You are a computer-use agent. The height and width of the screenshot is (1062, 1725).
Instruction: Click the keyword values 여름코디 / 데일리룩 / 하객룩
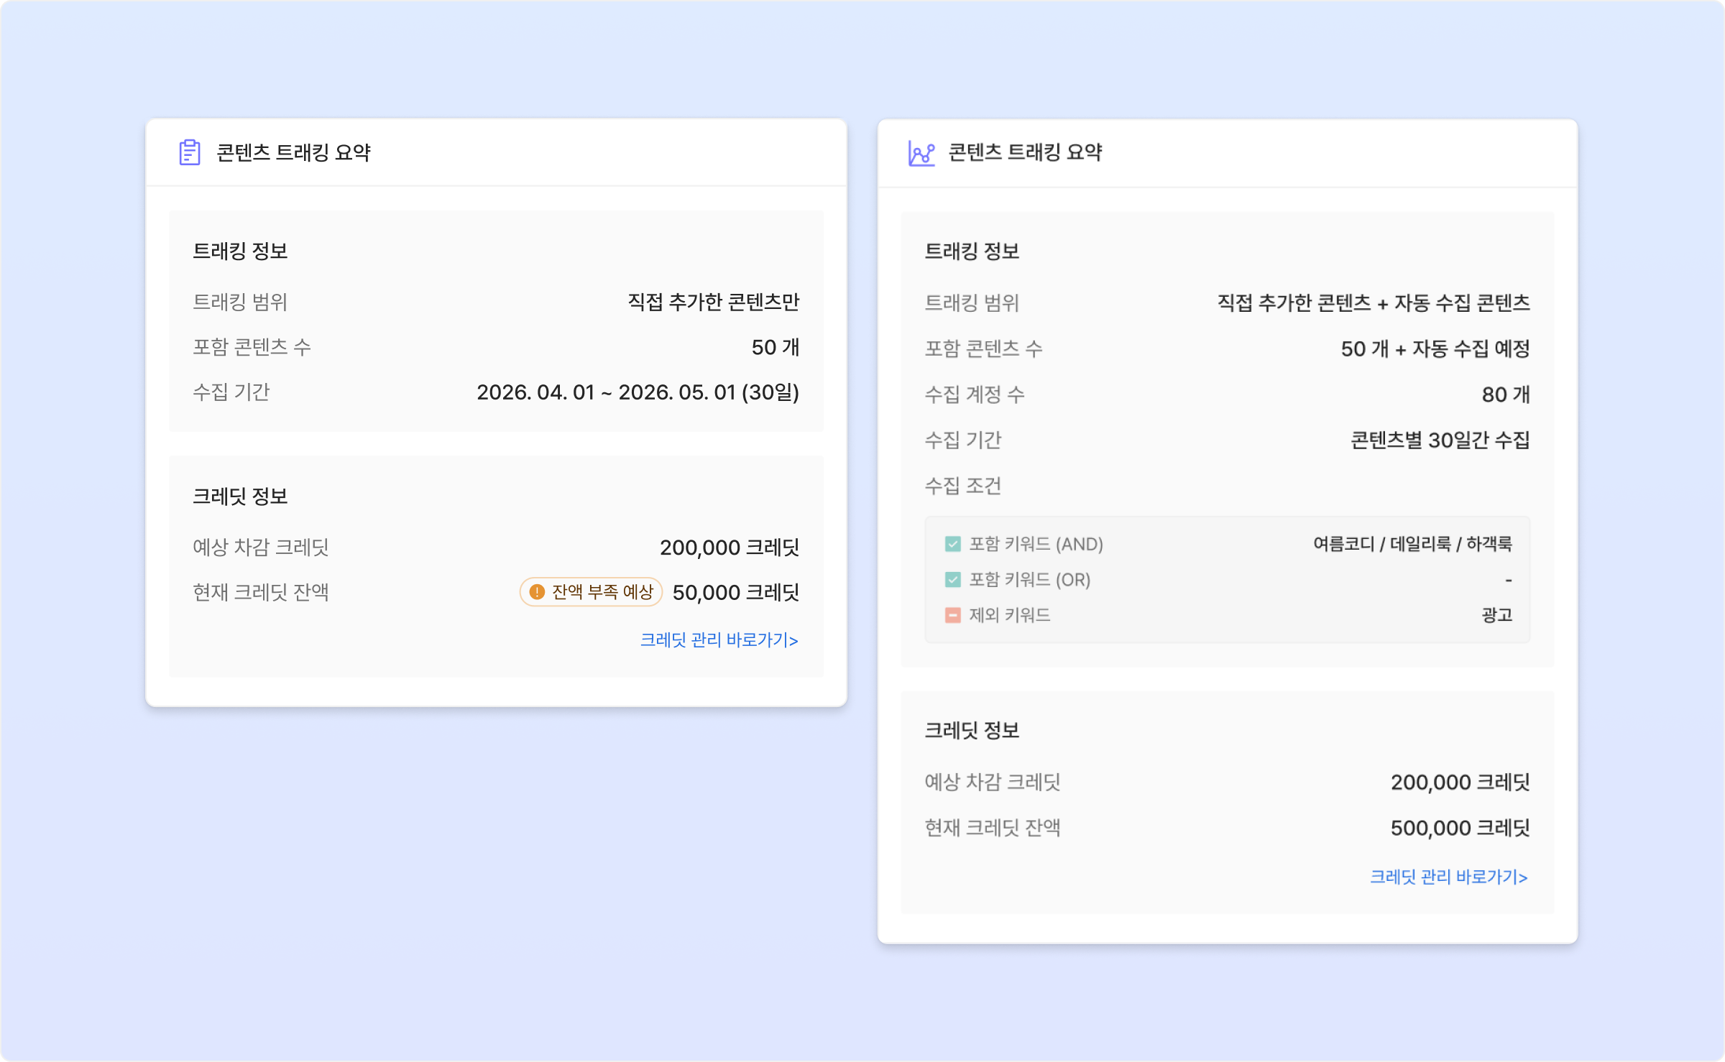click(x=1413, y=544)
